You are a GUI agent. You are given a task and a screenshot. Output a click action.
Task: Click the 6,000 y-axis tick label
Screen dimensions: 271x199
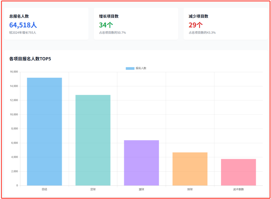(15, 143)
